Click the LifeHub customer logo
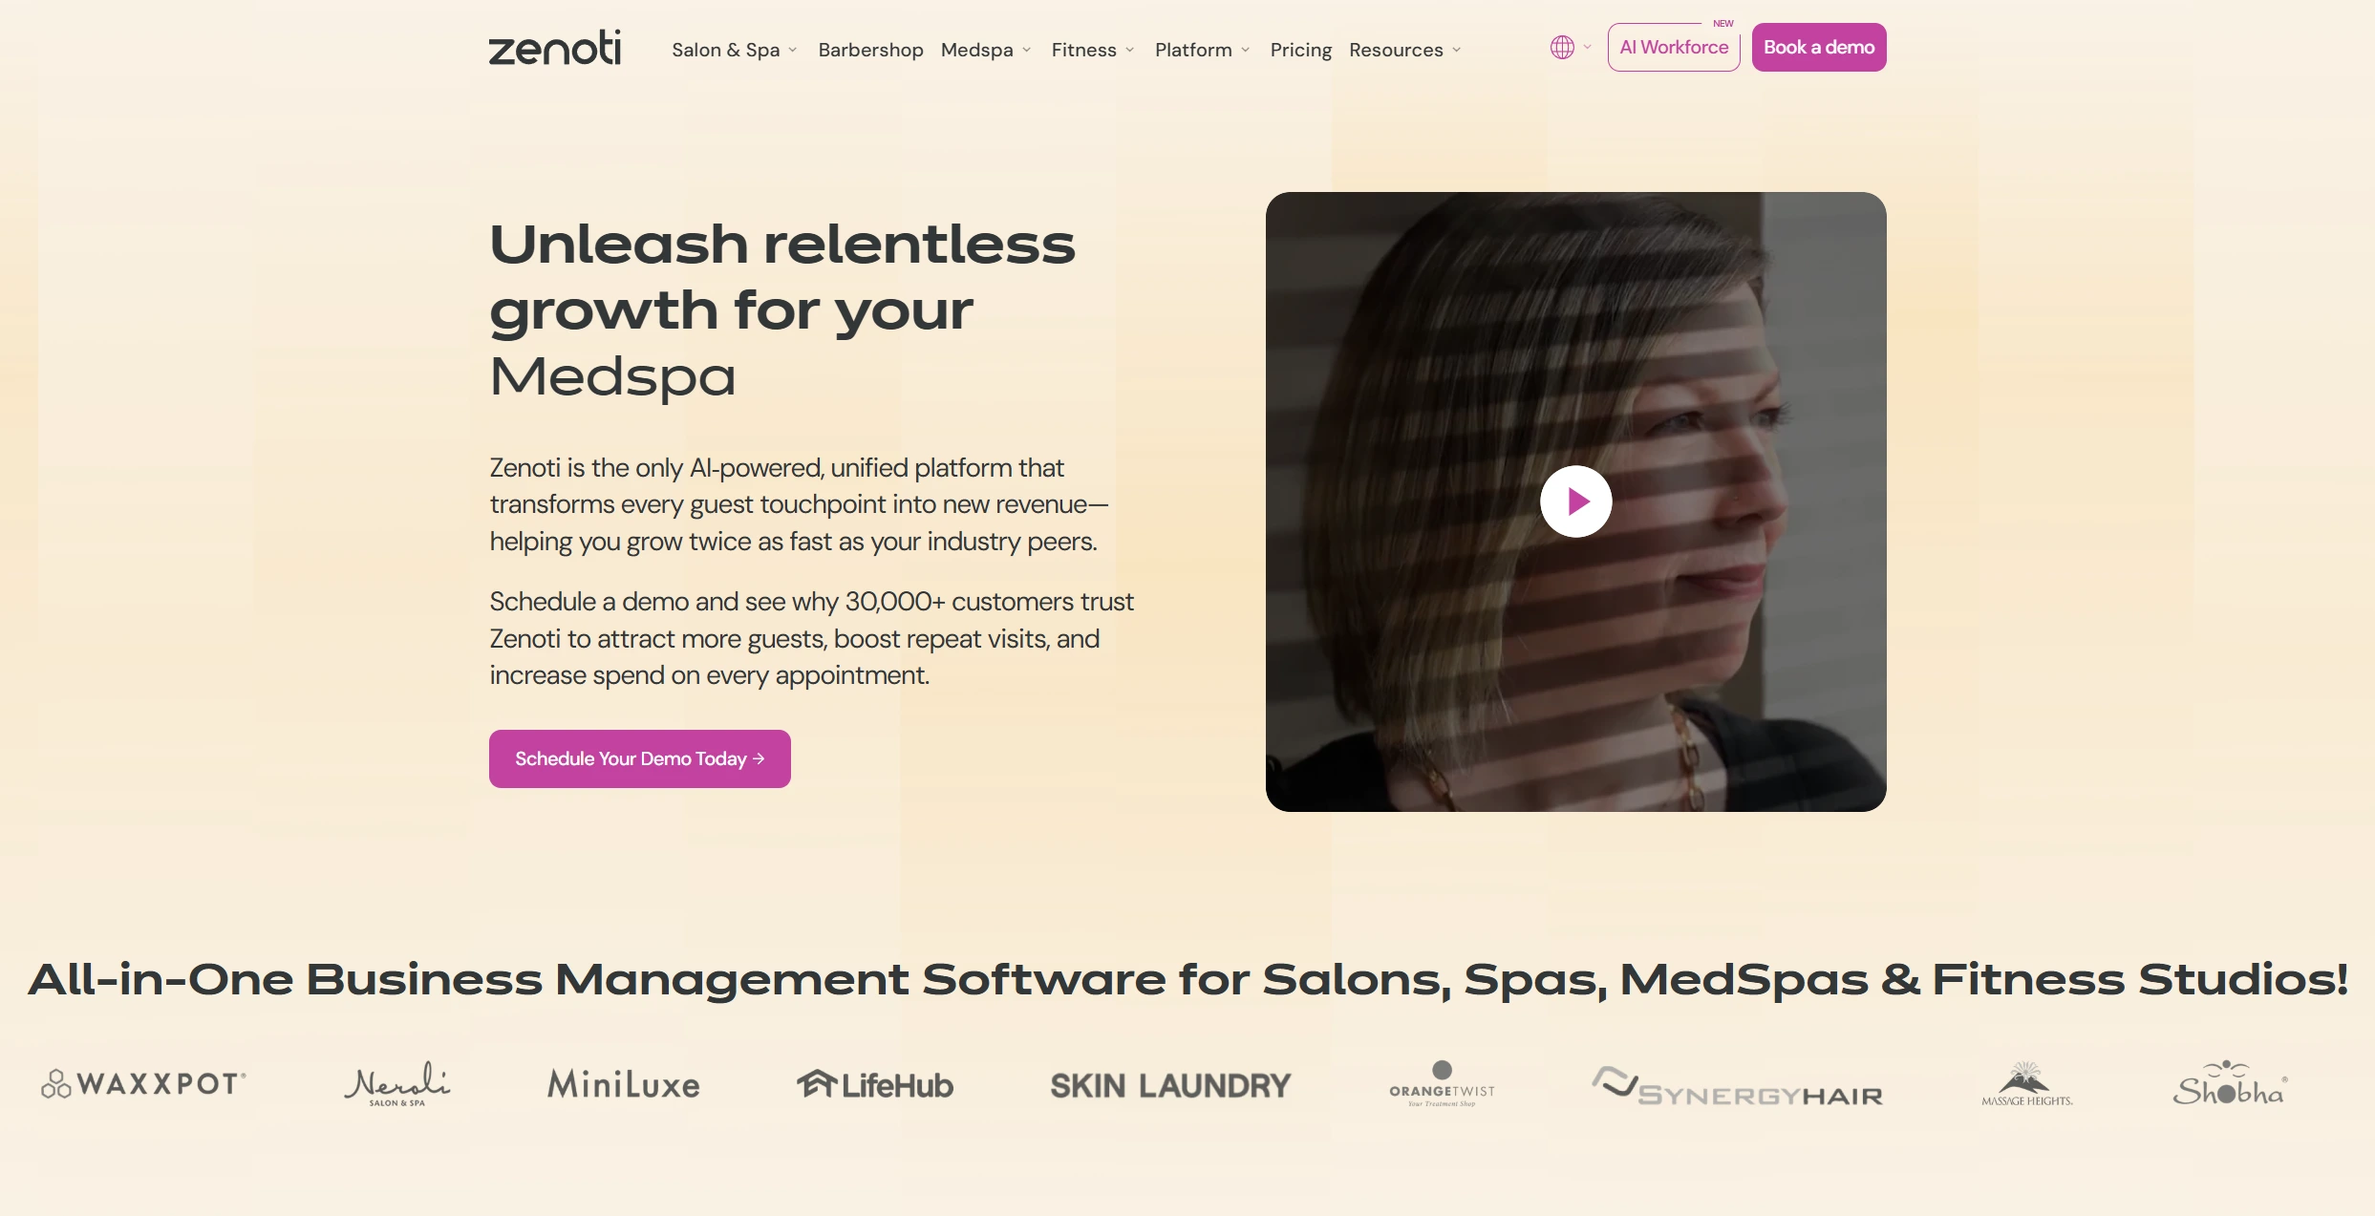The width and height of the screenshot is (2375, 1216). [x=875, y=1085]
